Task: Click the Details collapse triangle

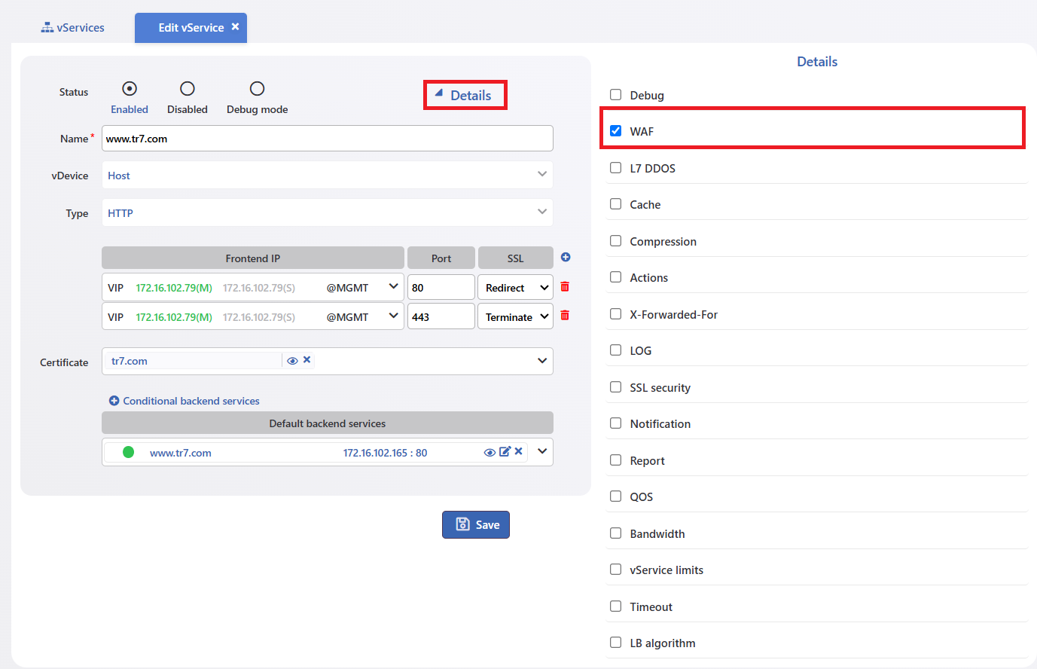Action: (x=439, y=93)
